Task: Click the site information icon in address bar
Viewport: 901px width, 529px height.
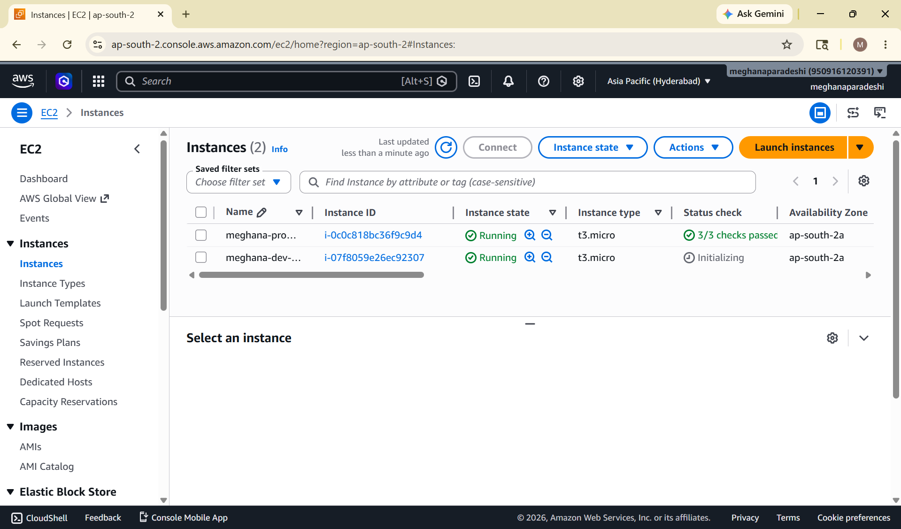Action: point(98,45)
